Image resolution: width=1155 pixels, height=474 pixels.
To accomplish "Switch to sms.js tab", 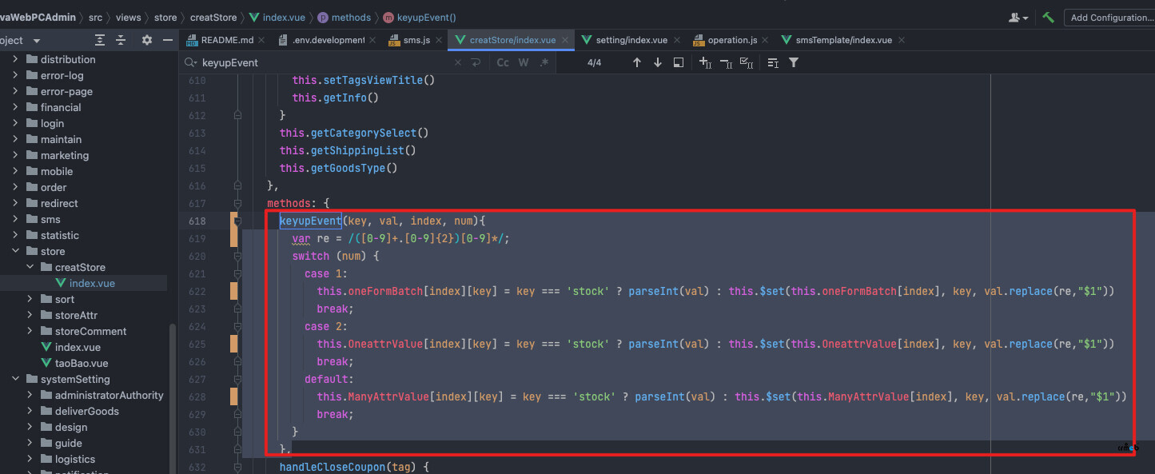I will pos(414,40).
